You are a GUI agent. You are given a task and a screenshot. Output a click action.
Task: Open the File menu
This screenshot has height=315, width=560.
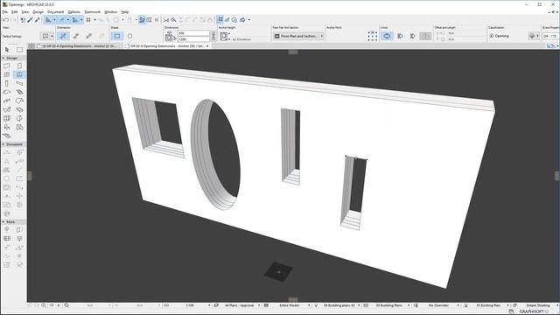click(x=4, y=11)
